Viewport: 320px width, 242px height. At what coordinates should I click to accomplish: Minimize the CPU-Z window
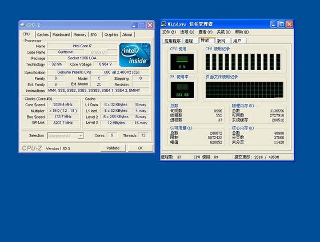pyautogui.click(x=134, y=25)
